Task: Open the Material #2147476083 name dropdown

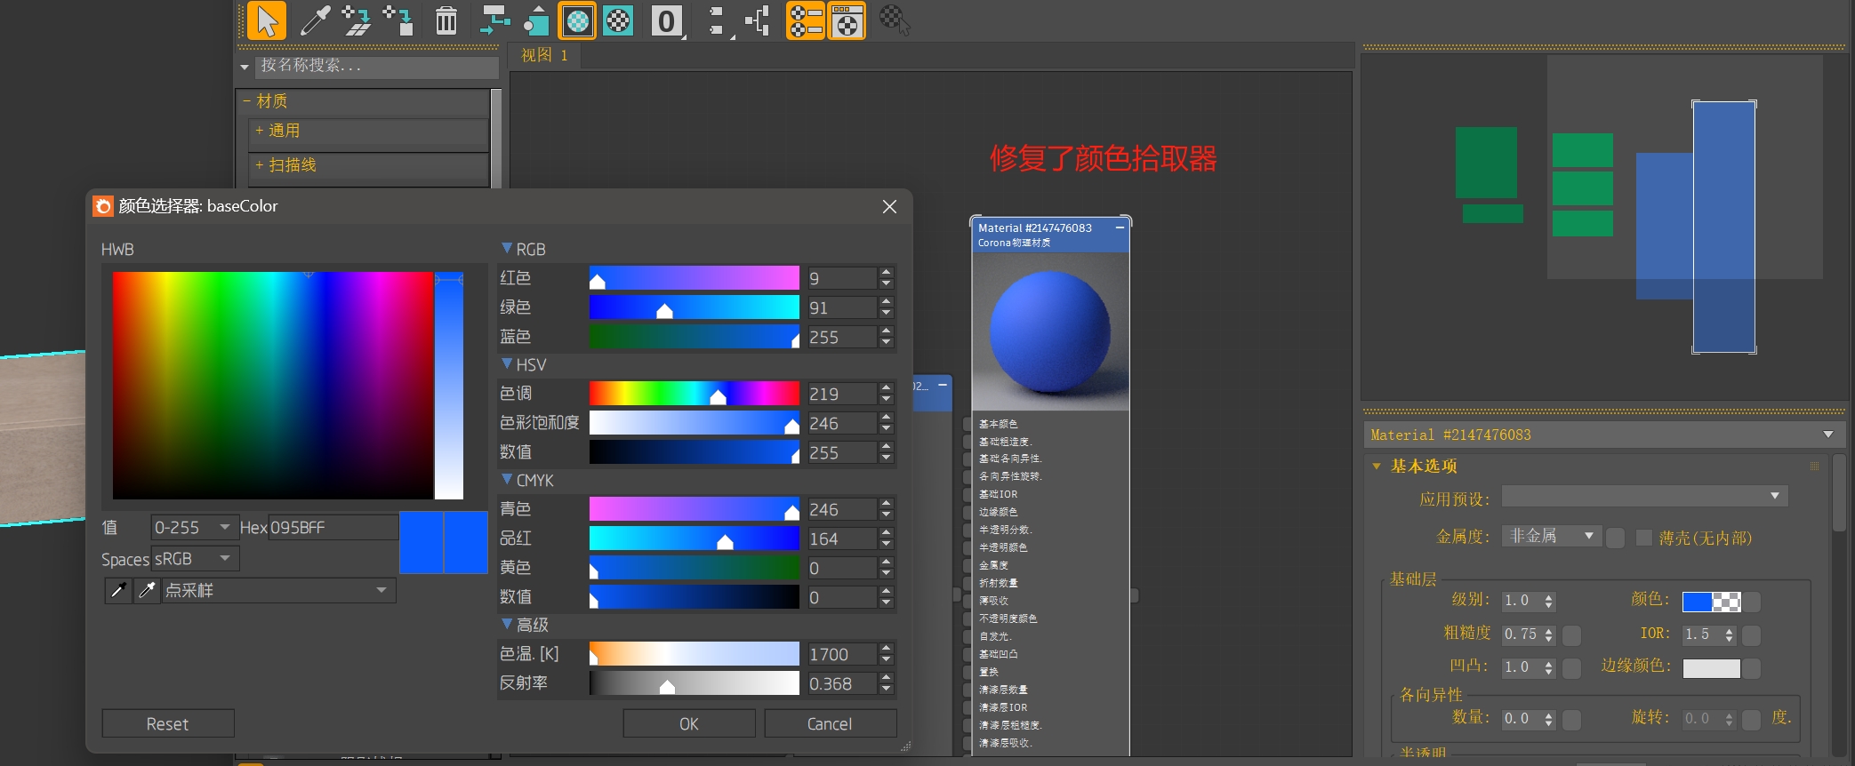Action: [1603, 435]
